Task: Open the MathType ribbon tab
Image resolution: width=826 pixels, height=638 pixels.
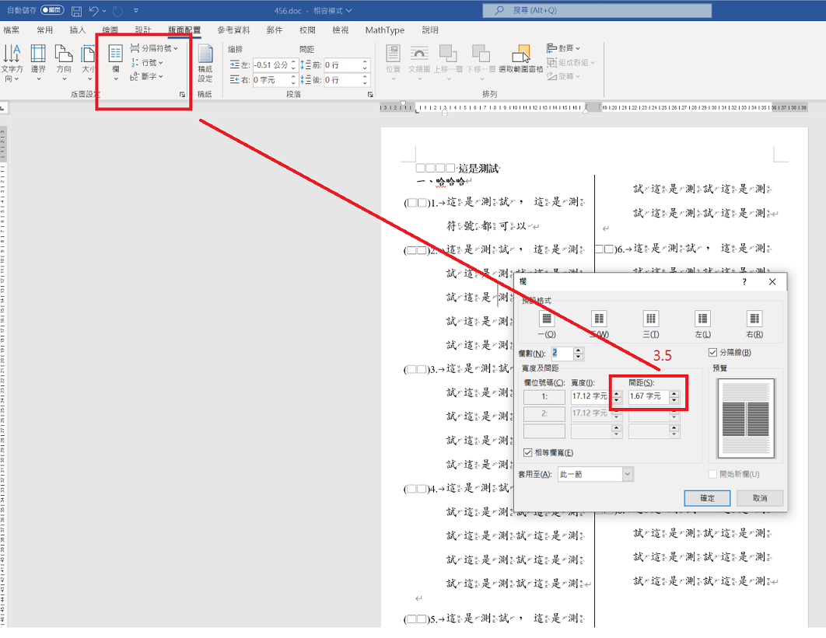Action: (384, 30)
